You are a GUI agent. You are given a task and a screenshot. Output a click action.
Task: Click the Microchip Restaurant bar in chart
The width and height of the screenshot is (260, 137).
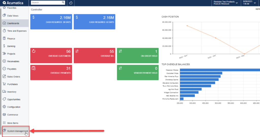pos(182,99)
